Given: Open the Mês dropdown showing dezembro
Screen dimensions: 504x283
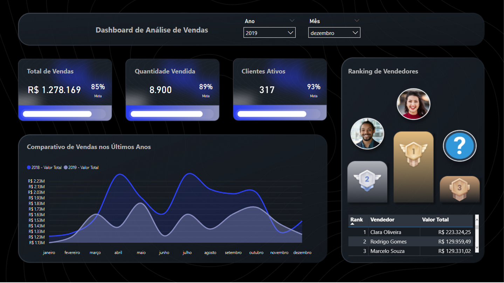Looking at the screenshot, I should 334,33.
